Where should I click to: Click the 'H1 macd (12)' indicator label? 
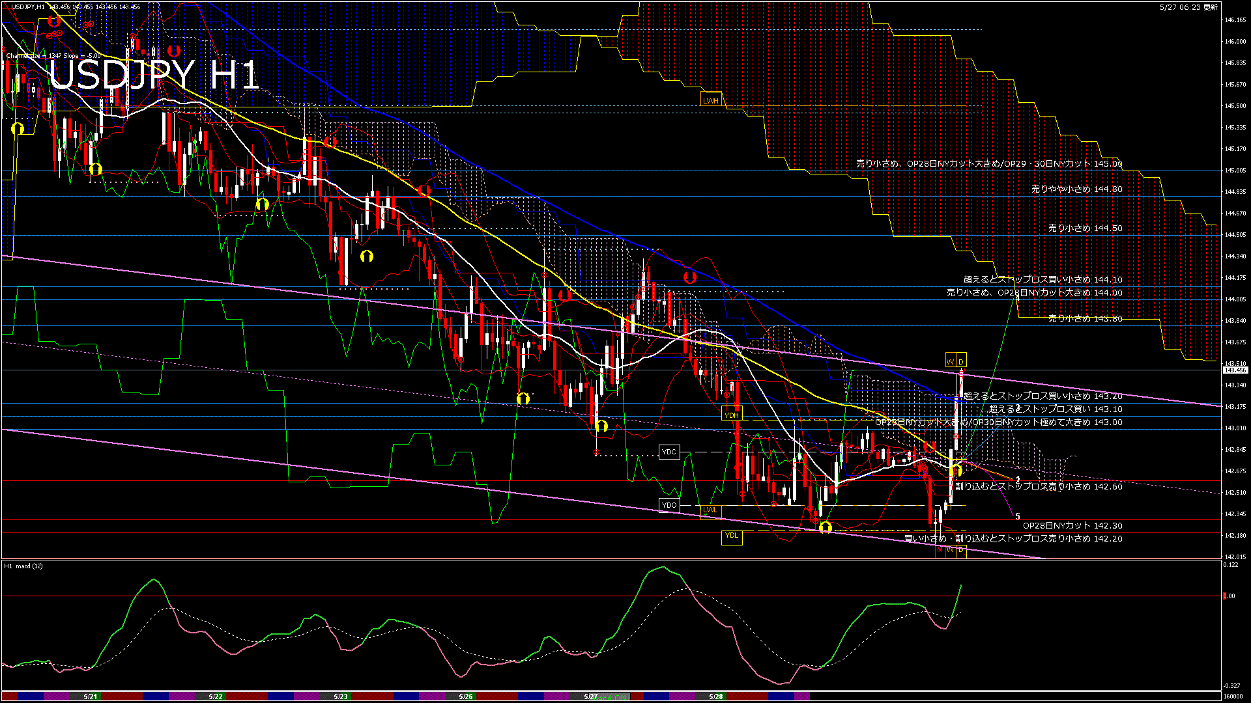click(23, 566)
